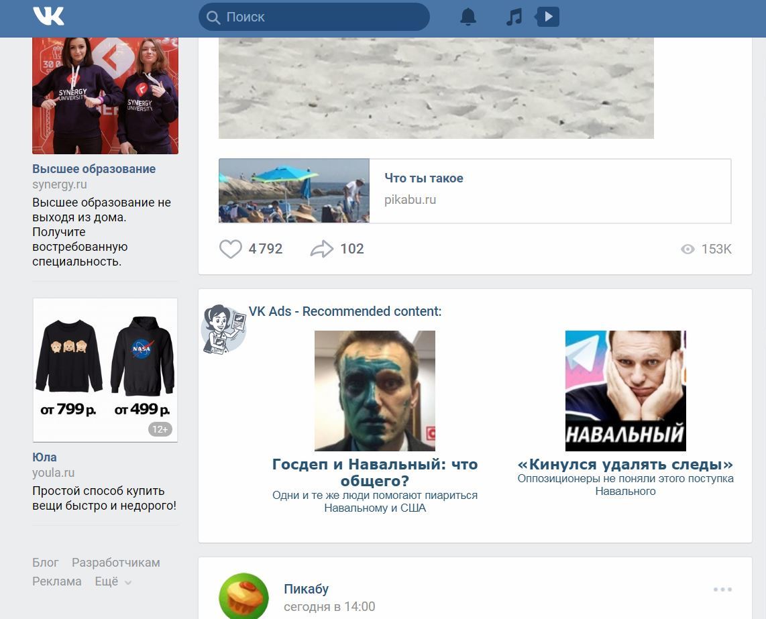Click the VK Ads mascot icon
766x619 pixels.
223,329
